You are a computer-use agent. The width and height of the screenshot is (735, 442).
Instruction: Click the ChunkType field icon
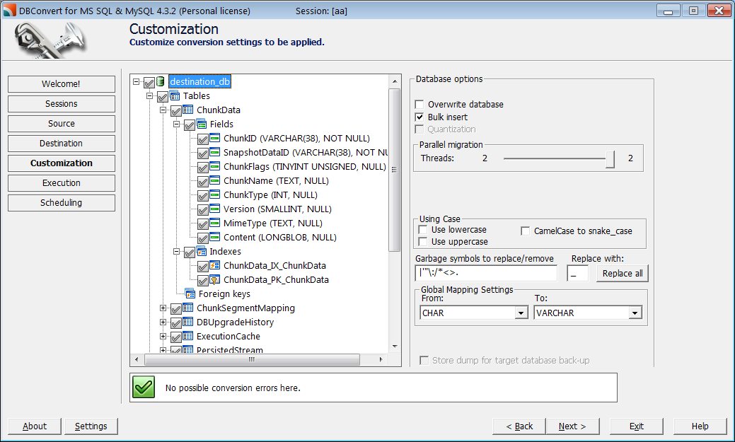point(214,194)
